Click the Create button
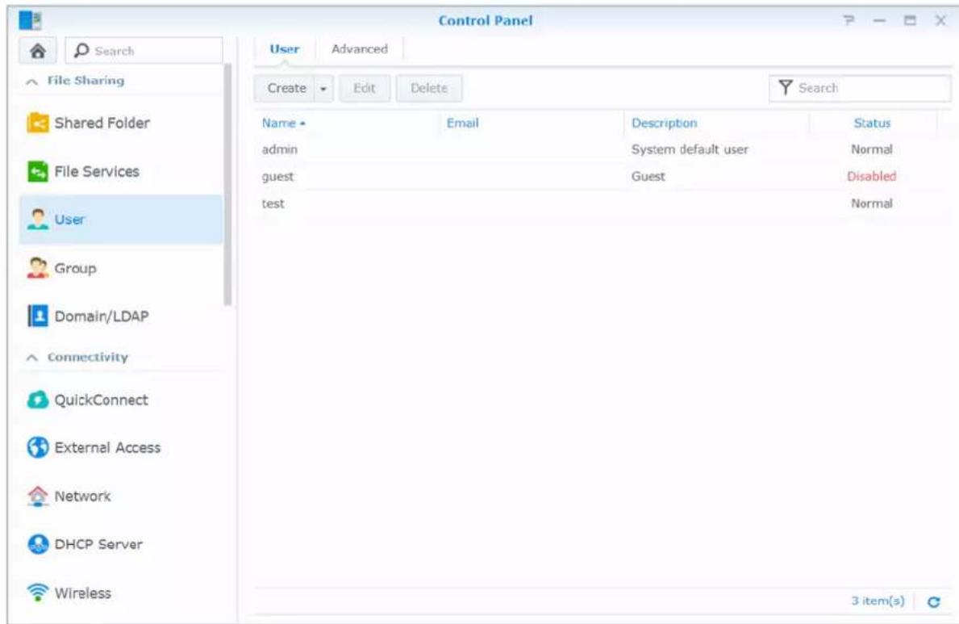The width and height of the screenshot is (959, 624). pyautogui.click(x=285, y=89)
